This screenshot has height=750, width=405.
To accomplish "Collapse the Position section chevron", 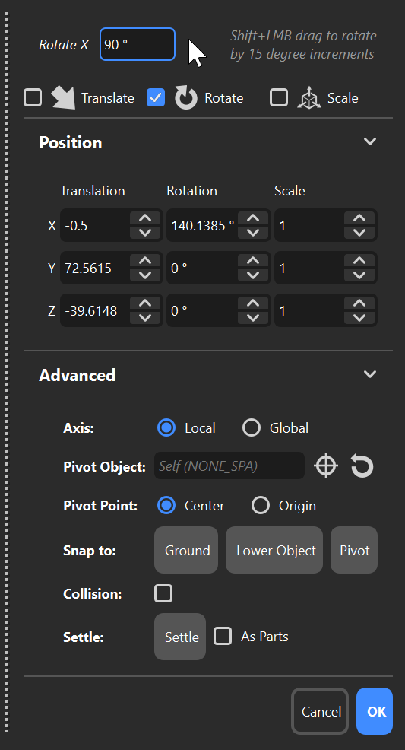I will 369,141.
